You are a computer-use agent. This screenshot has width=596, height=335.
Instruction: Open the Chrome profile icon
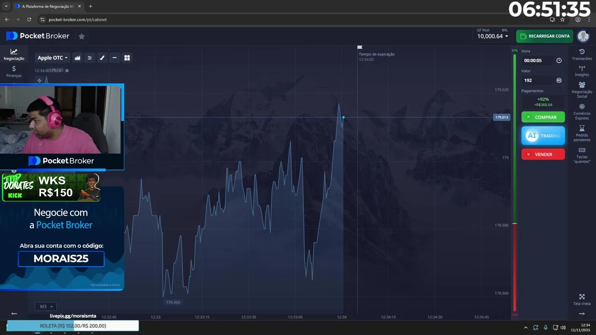click(x=578, y=20)
